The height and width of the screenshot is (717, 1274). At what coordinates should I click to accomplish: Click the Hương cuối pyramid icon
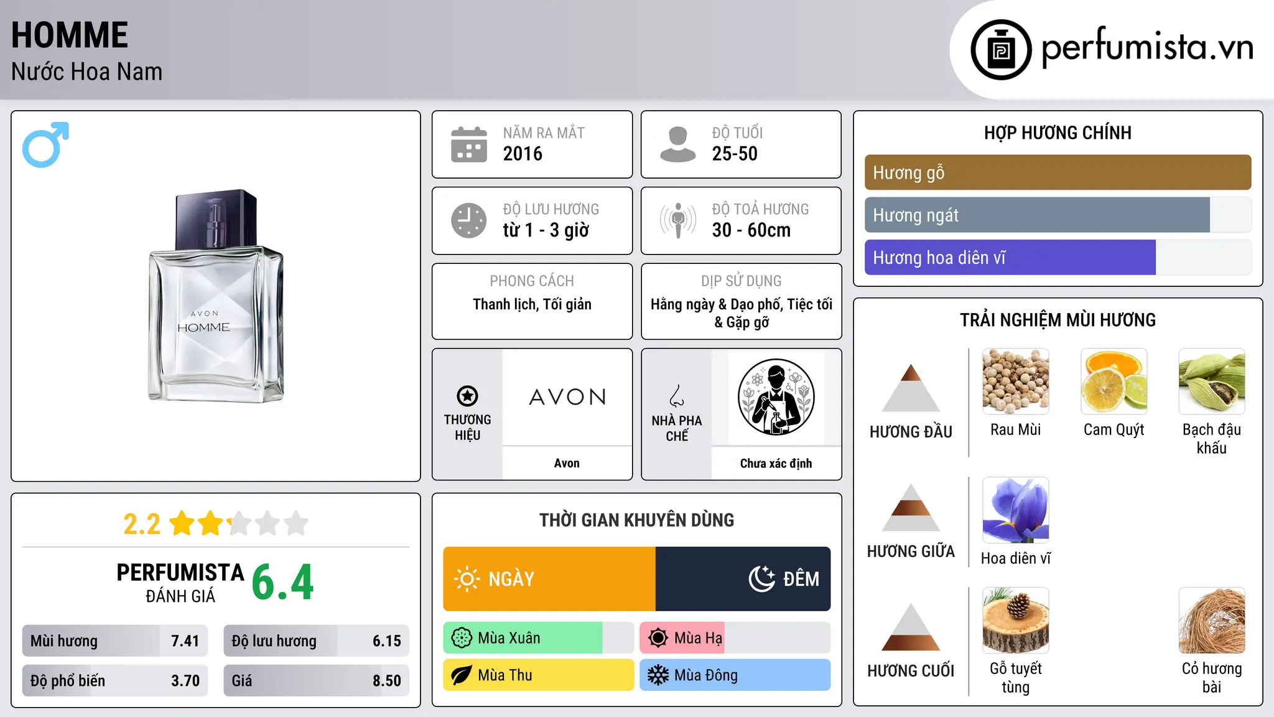[911, 627]
